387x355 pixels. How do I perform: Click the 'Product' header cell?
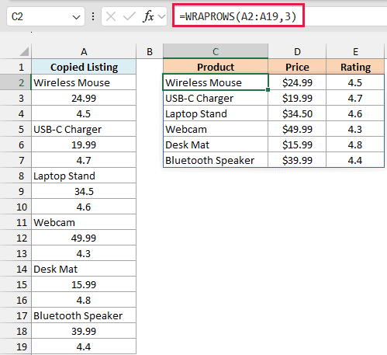(x=216, y=67)
